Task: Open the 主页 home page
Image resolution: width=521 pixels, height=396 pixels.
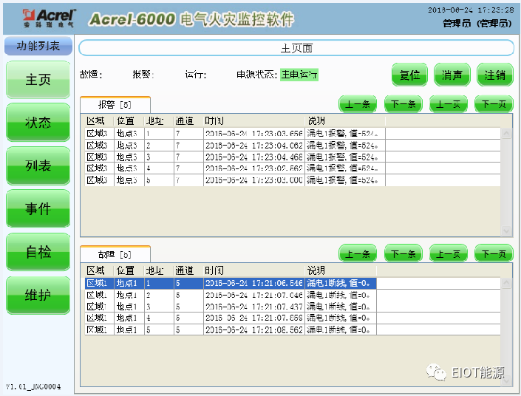Action: [x=38, y=80]
